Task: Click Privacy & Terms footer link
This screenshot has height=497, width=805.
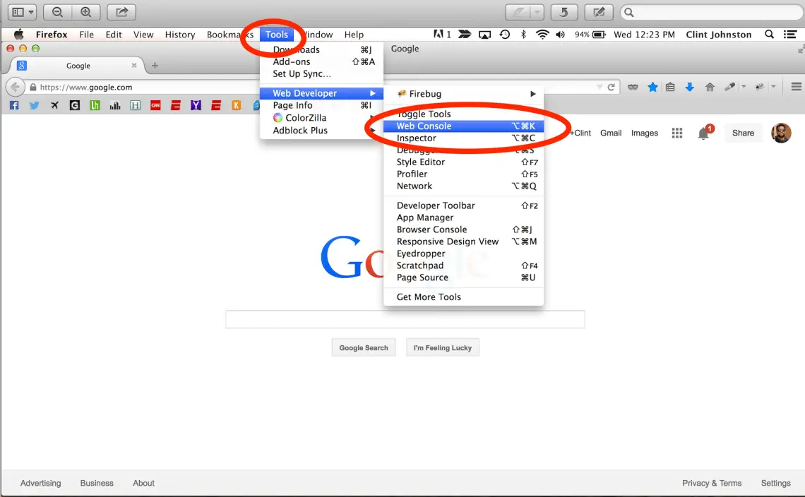Action: [x=712, y=483]
